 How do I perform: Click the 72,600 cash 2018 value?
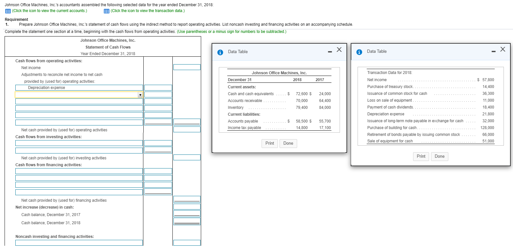point(302,94)
